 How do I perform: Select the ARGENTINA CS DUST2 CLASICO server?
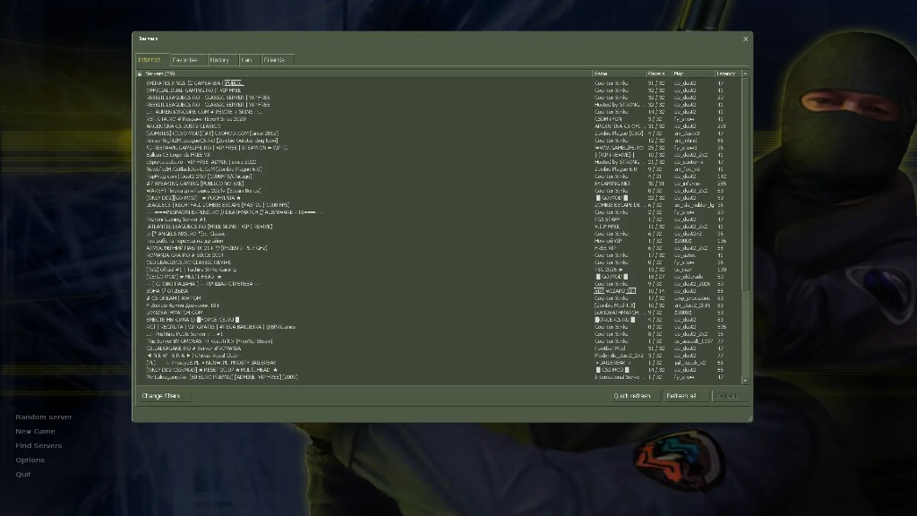pos(439,126)
